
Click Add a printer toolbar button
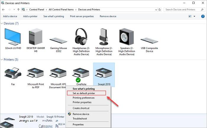tap(30, 16)
